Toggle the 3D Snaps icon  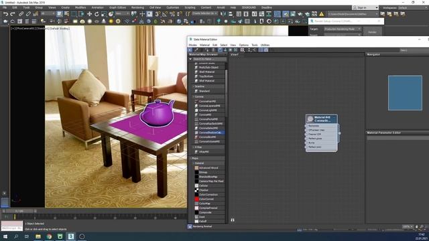pyautogui.click(x=158, y=14)
